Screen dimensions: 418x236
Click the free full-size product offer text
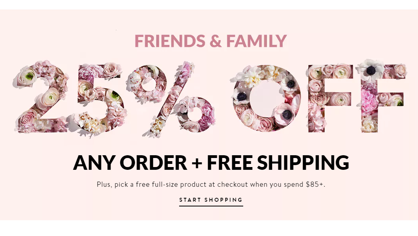click(x=211, y=184)
